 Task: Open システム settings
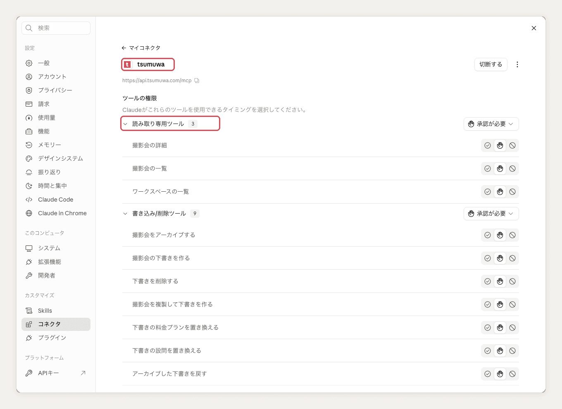coord(56,248)
